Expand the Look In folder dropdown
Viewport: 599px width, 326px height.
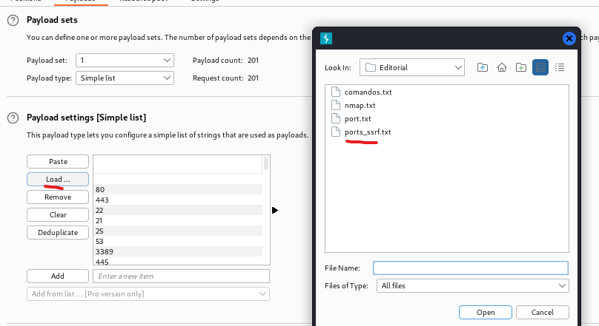pos(412,67)
